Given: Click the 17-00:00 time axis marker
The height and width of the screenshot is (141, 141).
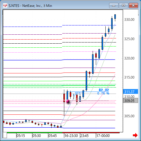Looking at the screenshot, I should point(103,136).
